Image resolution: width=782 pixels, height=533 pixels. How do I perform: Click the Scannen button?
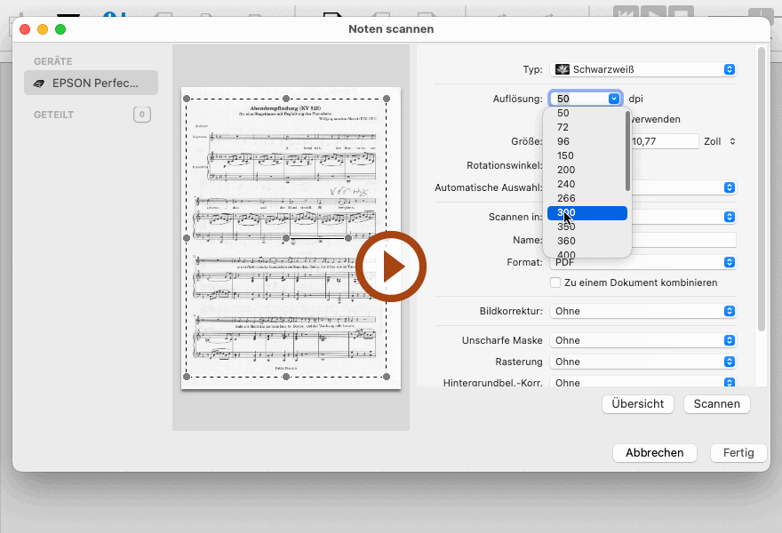pos(716,403)
